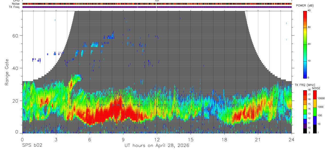Click the Noise strip at top
This screenshot has height=151, width=328.
coord(157,4)
